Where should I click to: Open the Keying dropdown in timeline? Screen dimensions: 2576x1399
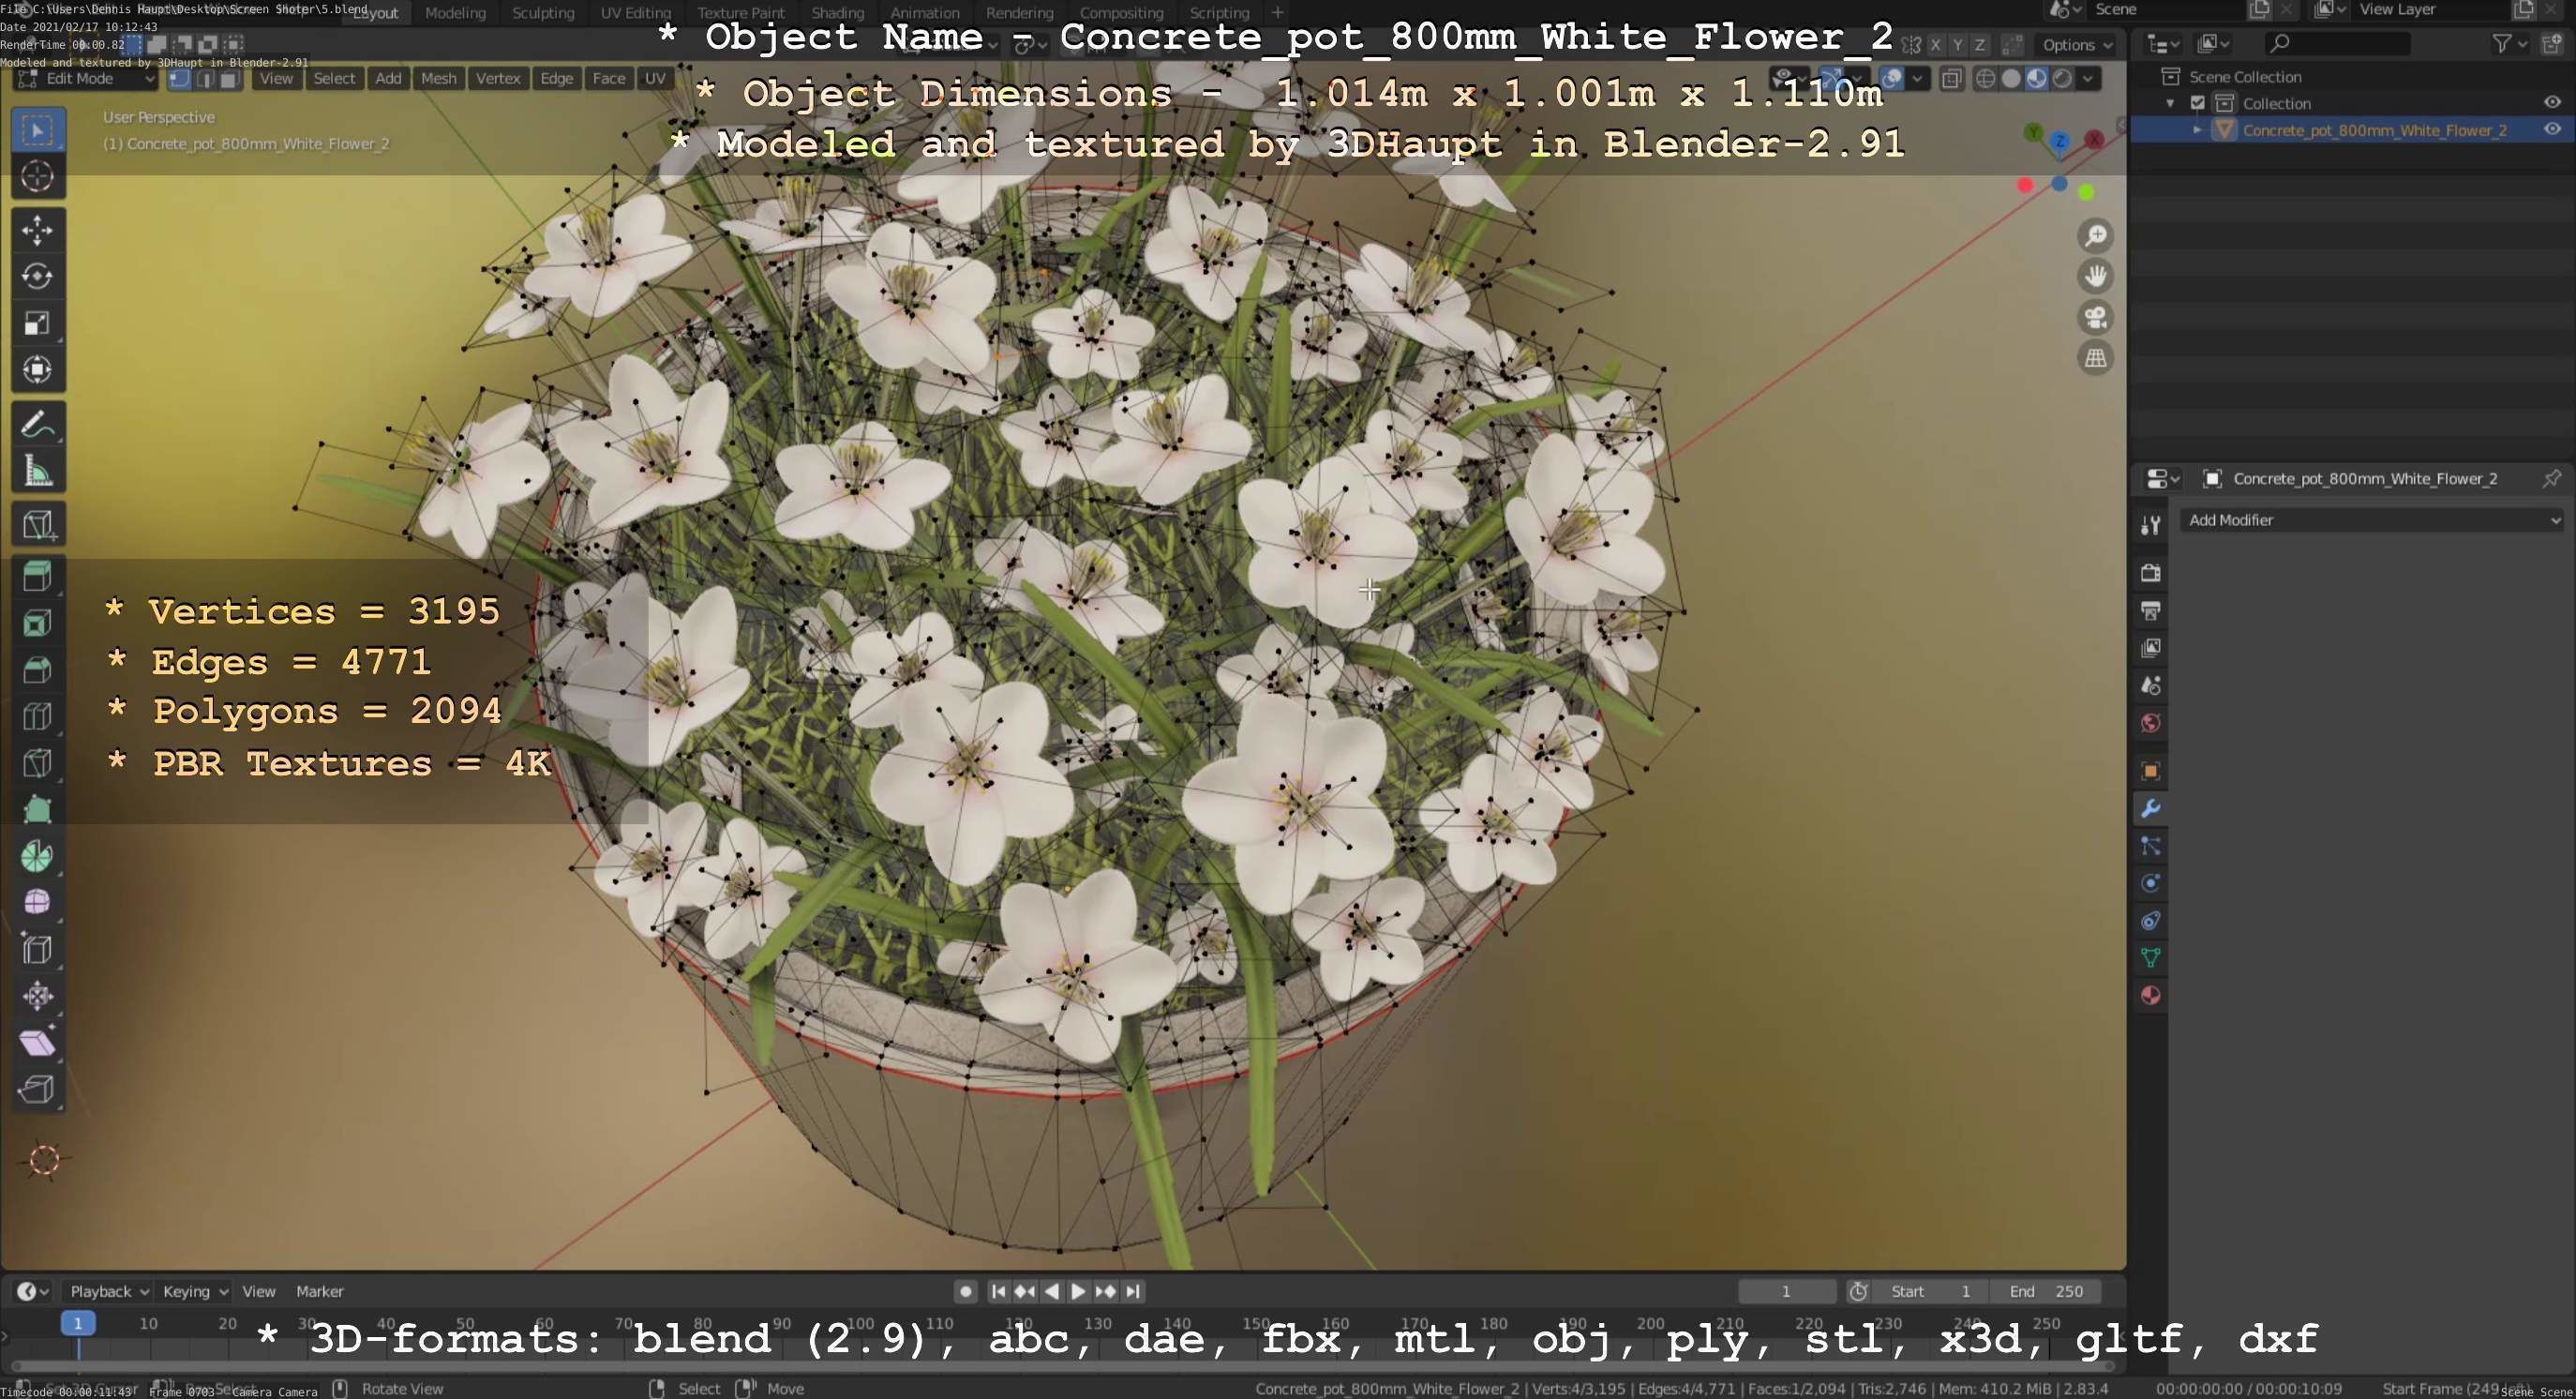[195, 1292]
